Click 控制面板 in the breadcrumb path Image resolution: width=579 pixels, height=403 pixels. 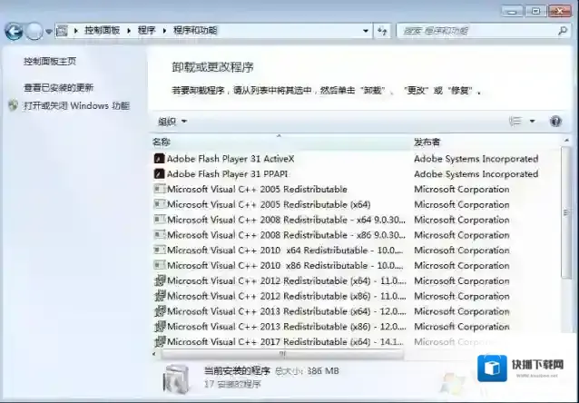(x=105, y=31)
